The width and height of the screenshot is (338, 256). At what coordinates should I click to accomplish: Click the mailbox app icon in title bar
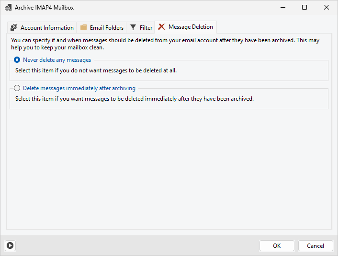pos(8,8)
